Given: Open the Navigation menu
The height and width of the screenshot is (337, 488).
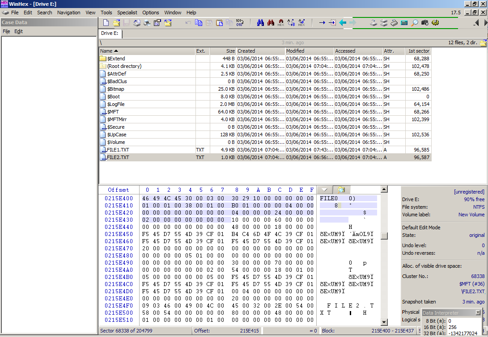Looking at the screenshot, I should tap(68, 13).
